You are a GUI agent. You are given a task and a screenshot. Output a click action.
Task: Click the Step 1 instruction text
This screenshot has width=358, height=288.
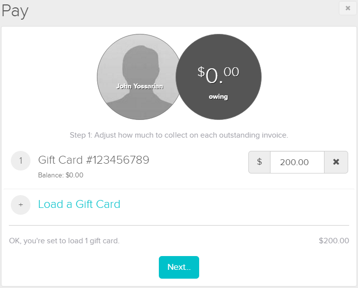(179, 135)
